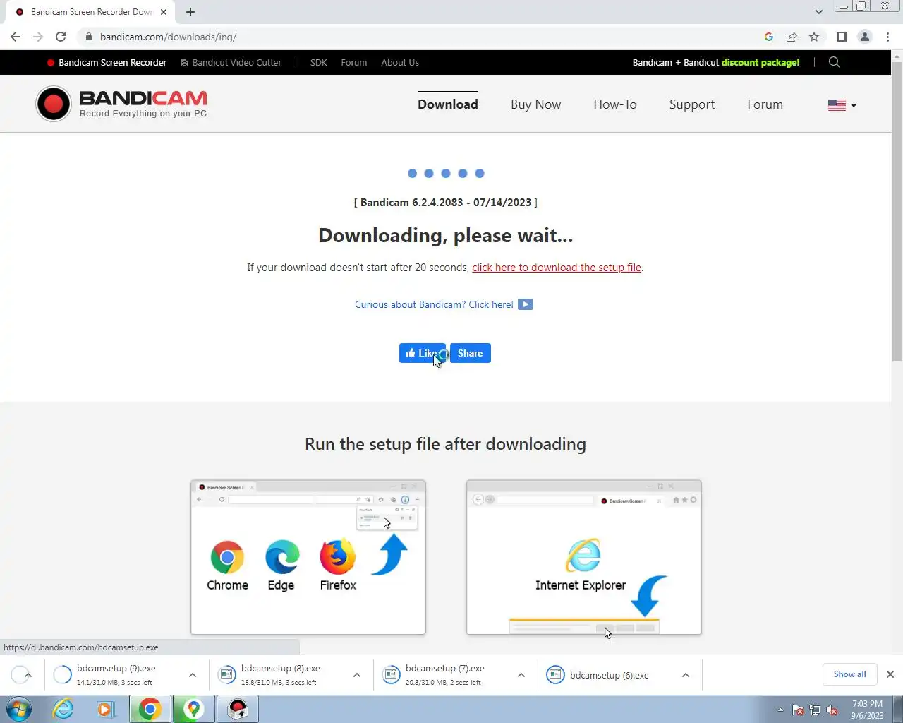
Task: Open the Support menu item
Action: click(x=692, y=104)
